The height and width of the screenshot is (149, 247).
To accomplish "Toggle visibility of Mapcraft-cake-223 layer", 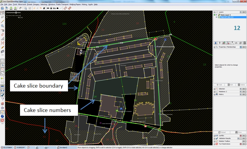I will (x=216, y=17).
